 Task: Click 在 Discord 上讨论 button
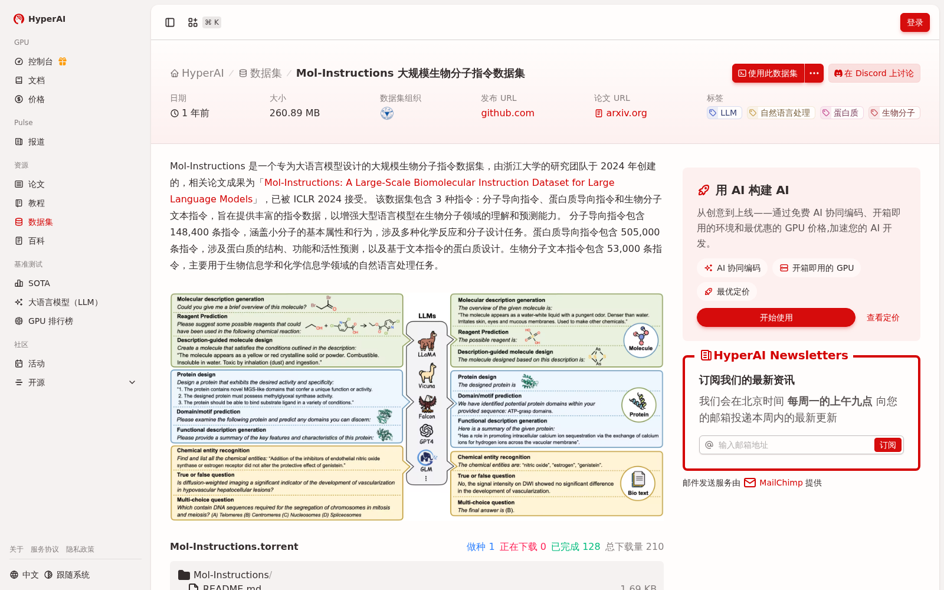click(x=874, y=73)
